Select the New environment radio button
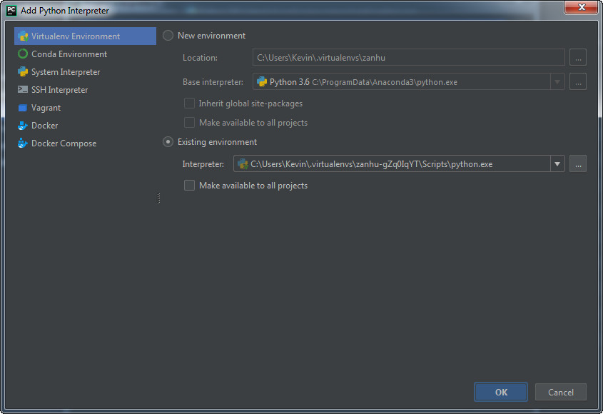 pyautogui.click(x=168, y=36)
